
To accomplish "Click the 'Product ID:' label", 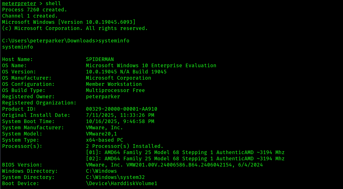I will (x=19, y=109).
